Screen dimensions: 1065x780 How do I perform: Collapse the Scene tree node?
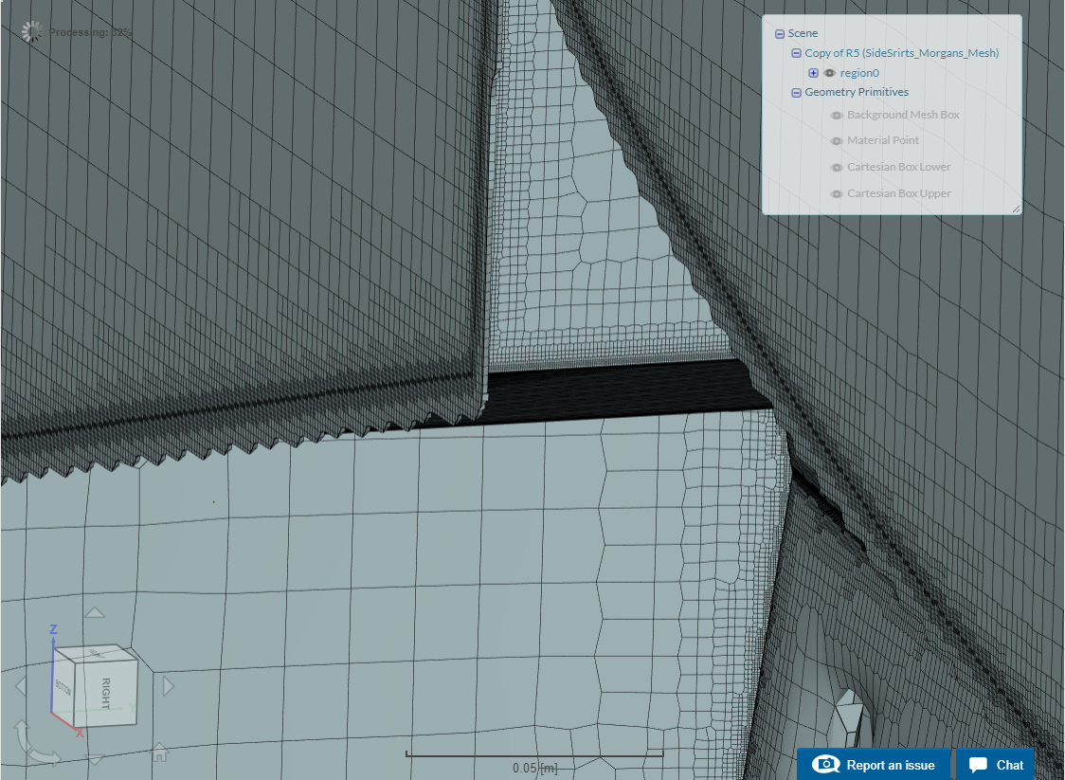(x=780, y=32)
